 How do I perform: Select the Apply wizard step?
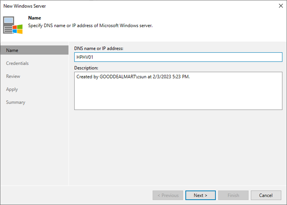(x=12, y=89)
